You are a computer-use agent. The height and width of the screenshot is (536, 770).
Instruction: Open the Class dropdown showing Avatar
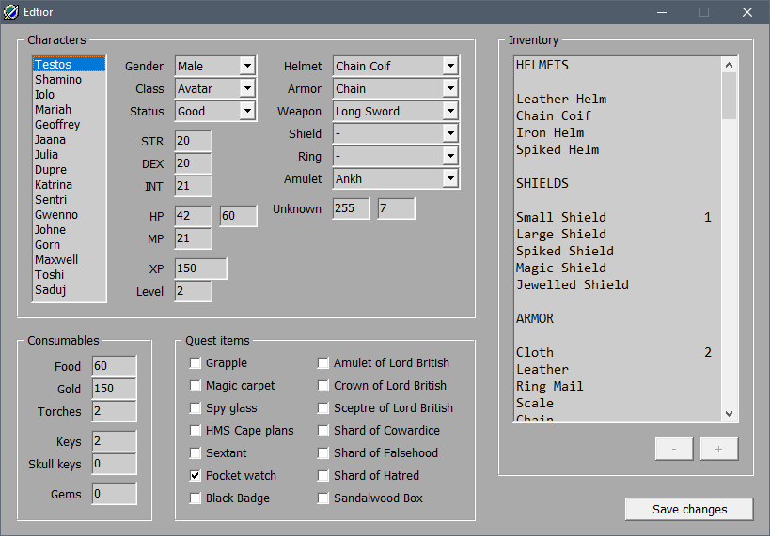click(x=247, y=88)
